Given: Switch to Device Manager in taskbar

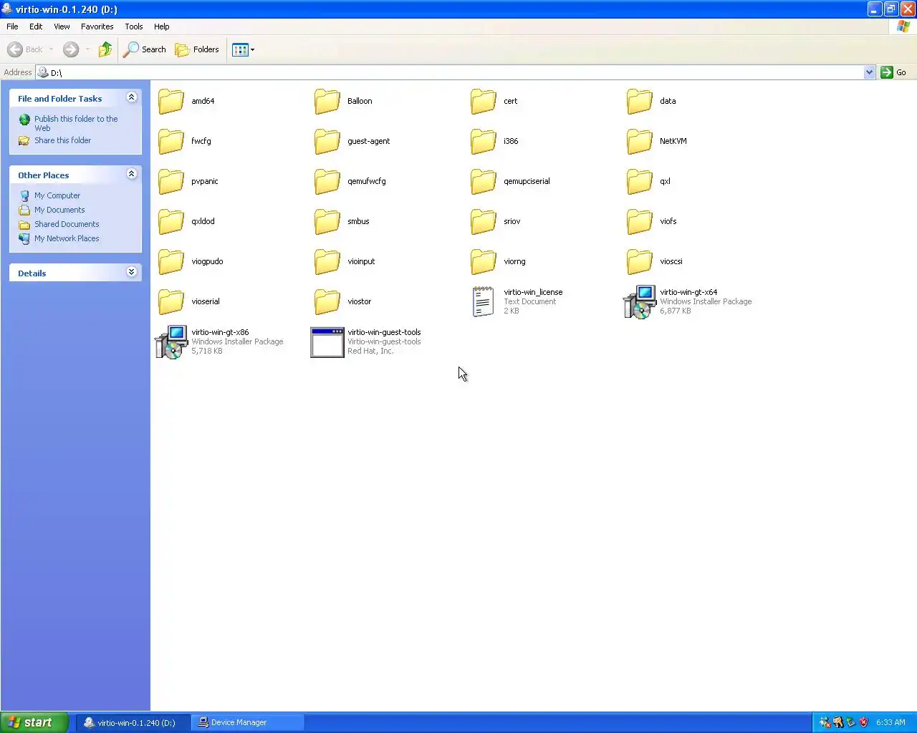Looking at the screenshot, I should point(248,722).
